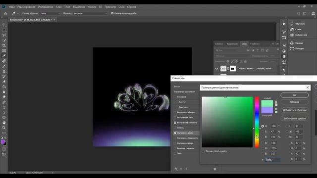Viewport: 317px width, 178px height.
Task: Select the Dodge tool
Action: click(4, 97)
